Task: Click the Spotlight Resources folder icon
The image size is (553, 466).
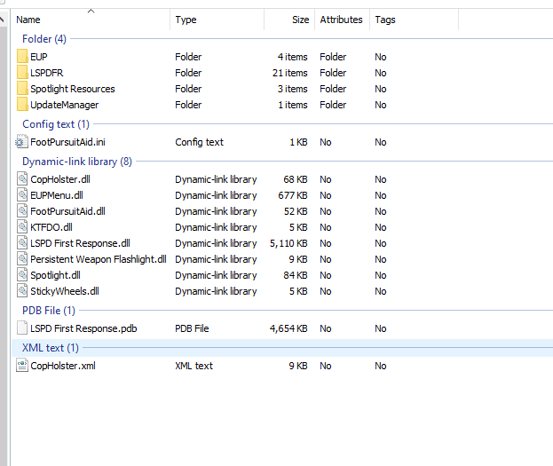Action: pos(22,89)
